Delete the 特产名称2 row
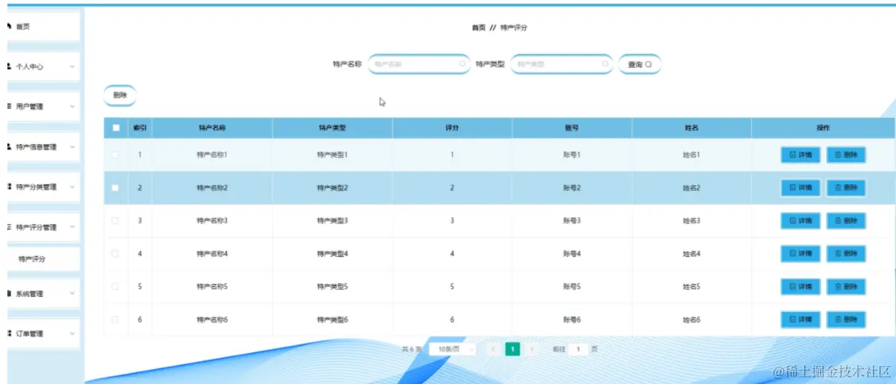Image resolution: width=896 pixels, height=384 pixels. tap(846, 188)
